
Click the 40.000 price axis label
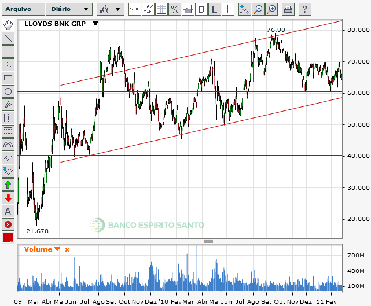pos(358,156)
